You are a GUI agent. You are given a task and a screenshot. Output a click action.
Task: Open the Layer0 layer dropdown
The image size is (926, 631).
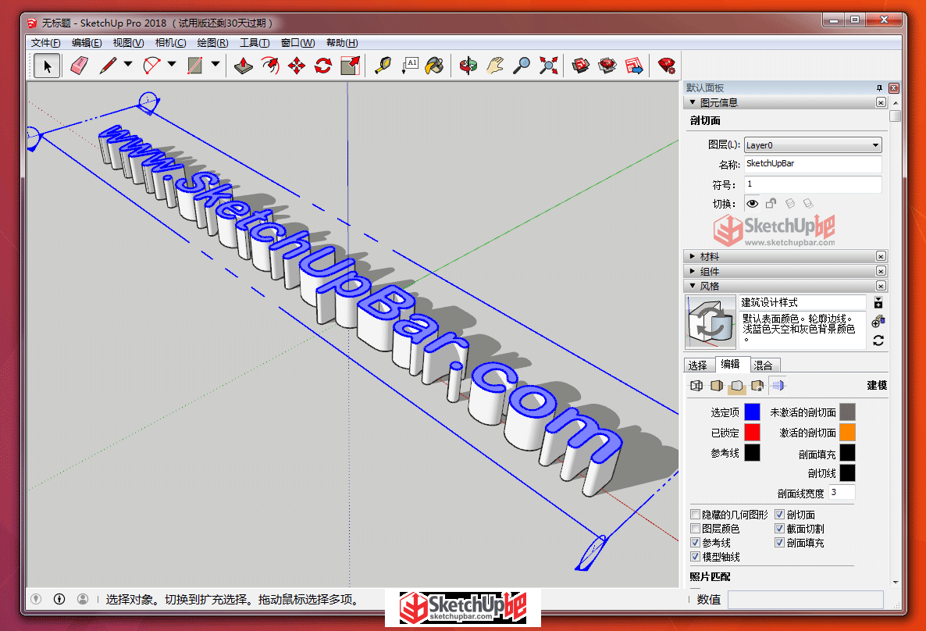(813, 145)
